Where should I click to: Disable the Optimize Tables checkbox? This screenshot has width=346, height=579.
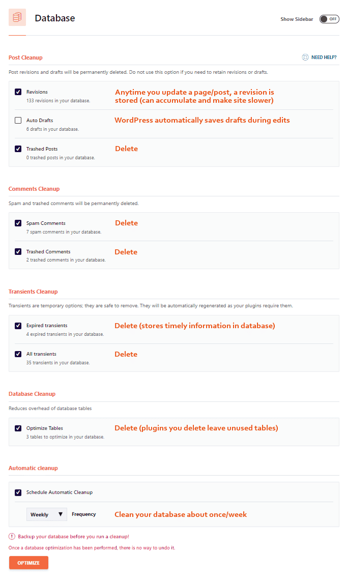[x=18, y=428]
